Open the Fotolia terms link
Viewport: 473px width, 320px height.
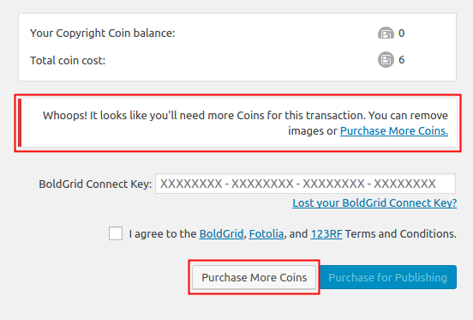click(266, 233)
